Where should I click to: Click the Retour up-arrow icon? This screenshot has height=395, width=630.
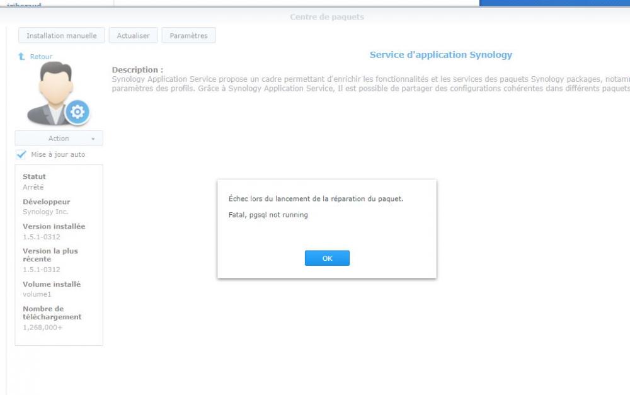[x=21, y=56]
